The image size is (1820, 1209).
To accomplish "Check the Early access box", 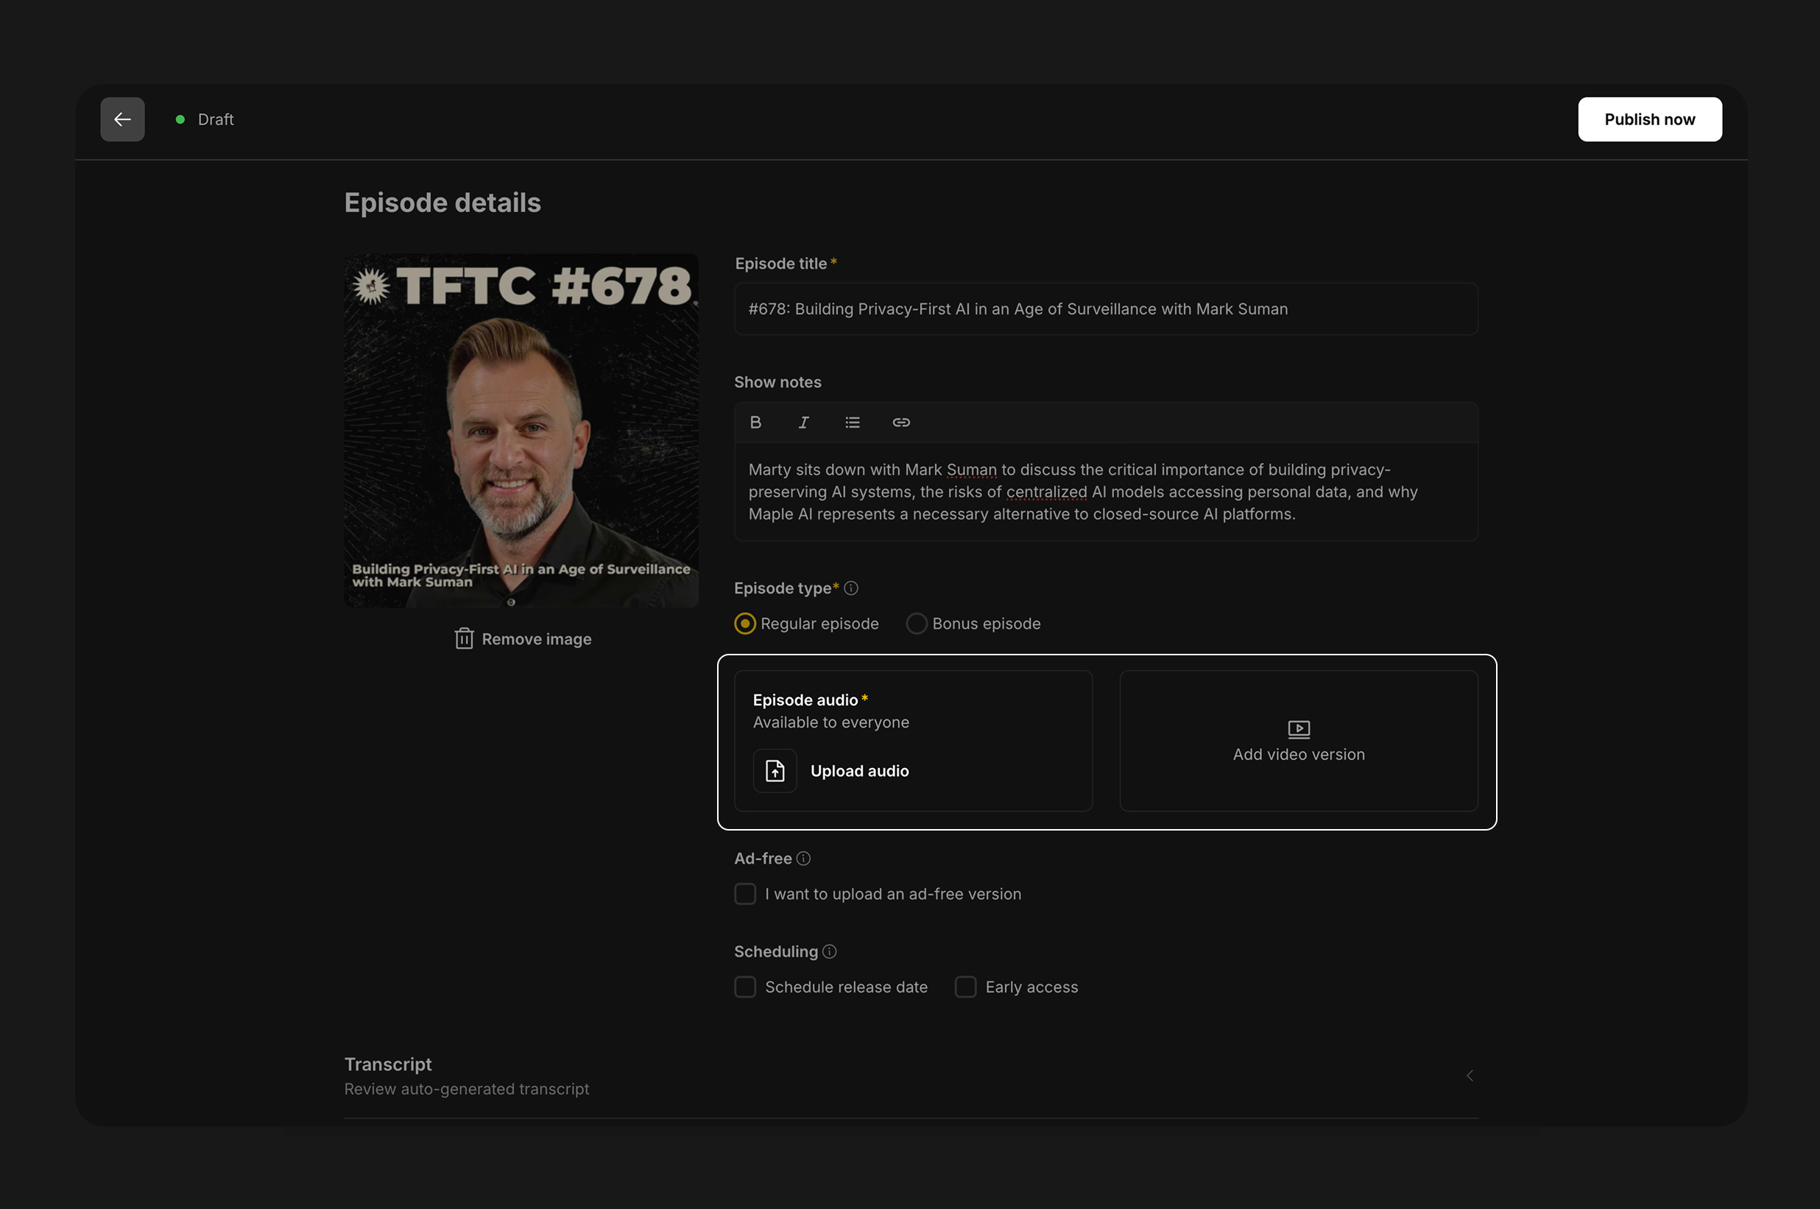I will point(965,987).
